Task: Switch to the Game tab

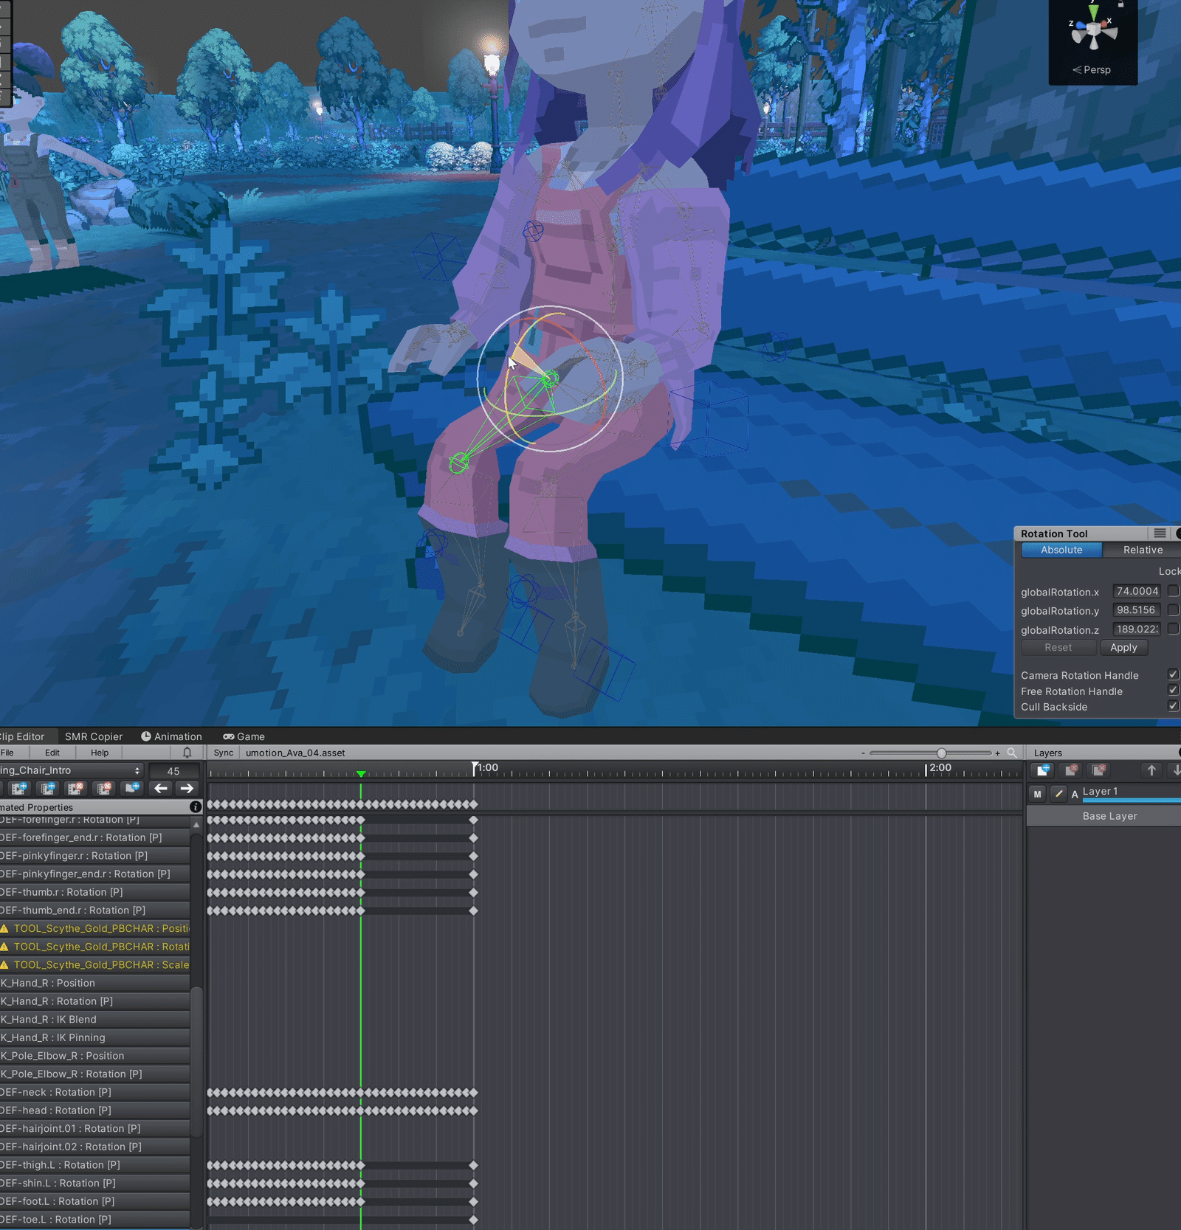Action: [x=244, y=736]
